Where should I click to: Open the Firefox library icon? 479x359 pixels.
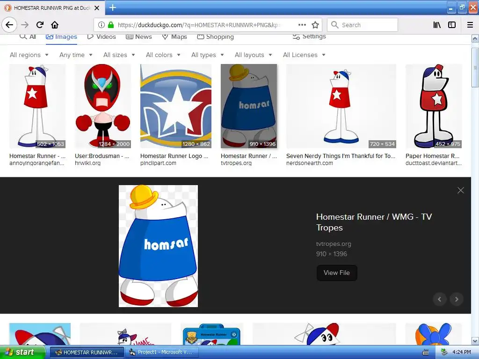click(437, 25)
